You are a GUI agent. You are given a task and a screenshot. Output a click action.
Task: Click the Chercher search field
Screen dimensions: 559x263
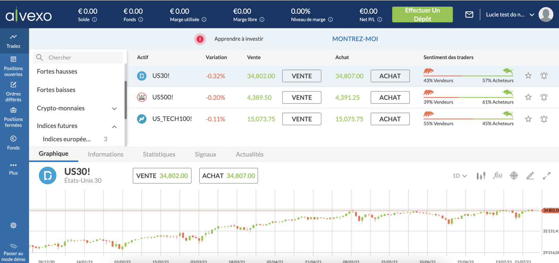pyautogui.click(x=82, y=58)
